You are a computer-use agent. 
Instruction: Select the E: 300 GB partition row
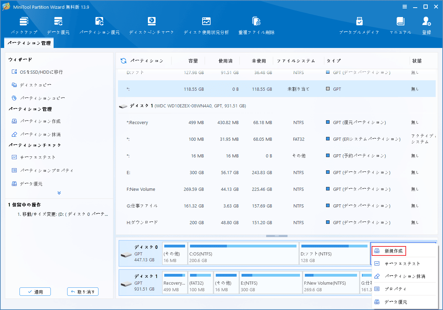pos(277,172)
